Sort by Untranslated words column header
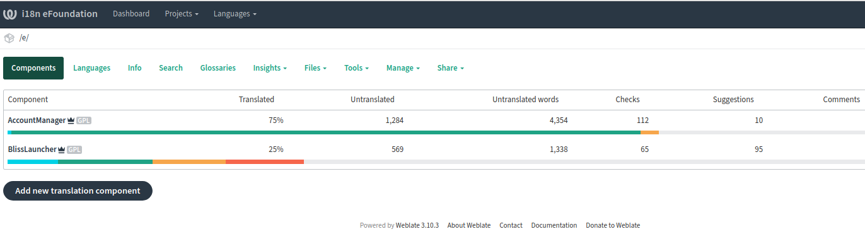The image size is (865, 246). (525, 100)
